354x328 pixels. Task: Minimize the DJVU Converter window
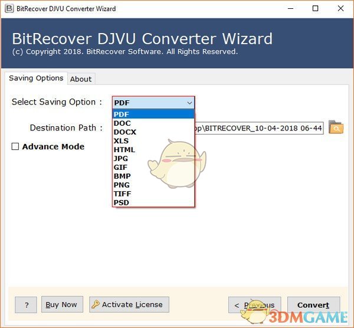(x=290, y=9)
